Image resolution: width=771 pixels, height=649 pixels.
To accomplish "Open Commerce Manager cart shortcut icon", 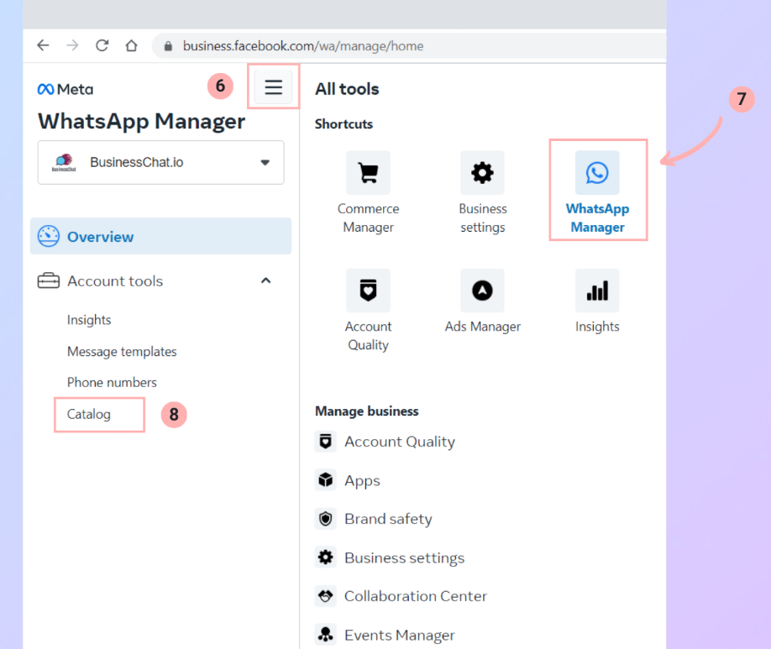I will coord(369,173).
